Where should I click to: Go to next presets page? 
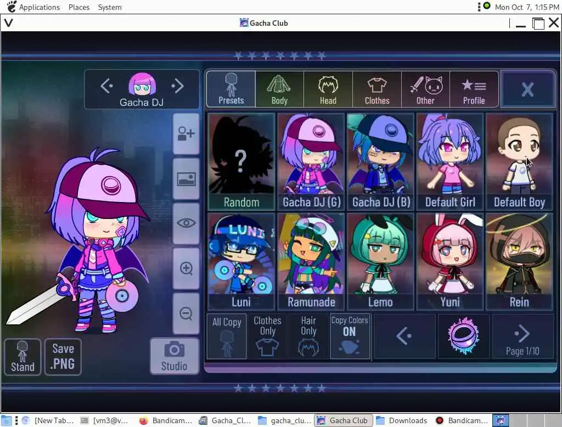[x=522, y=336]
